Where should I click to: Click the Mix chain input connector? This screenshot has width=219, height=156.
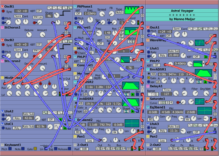coord(76,53)
